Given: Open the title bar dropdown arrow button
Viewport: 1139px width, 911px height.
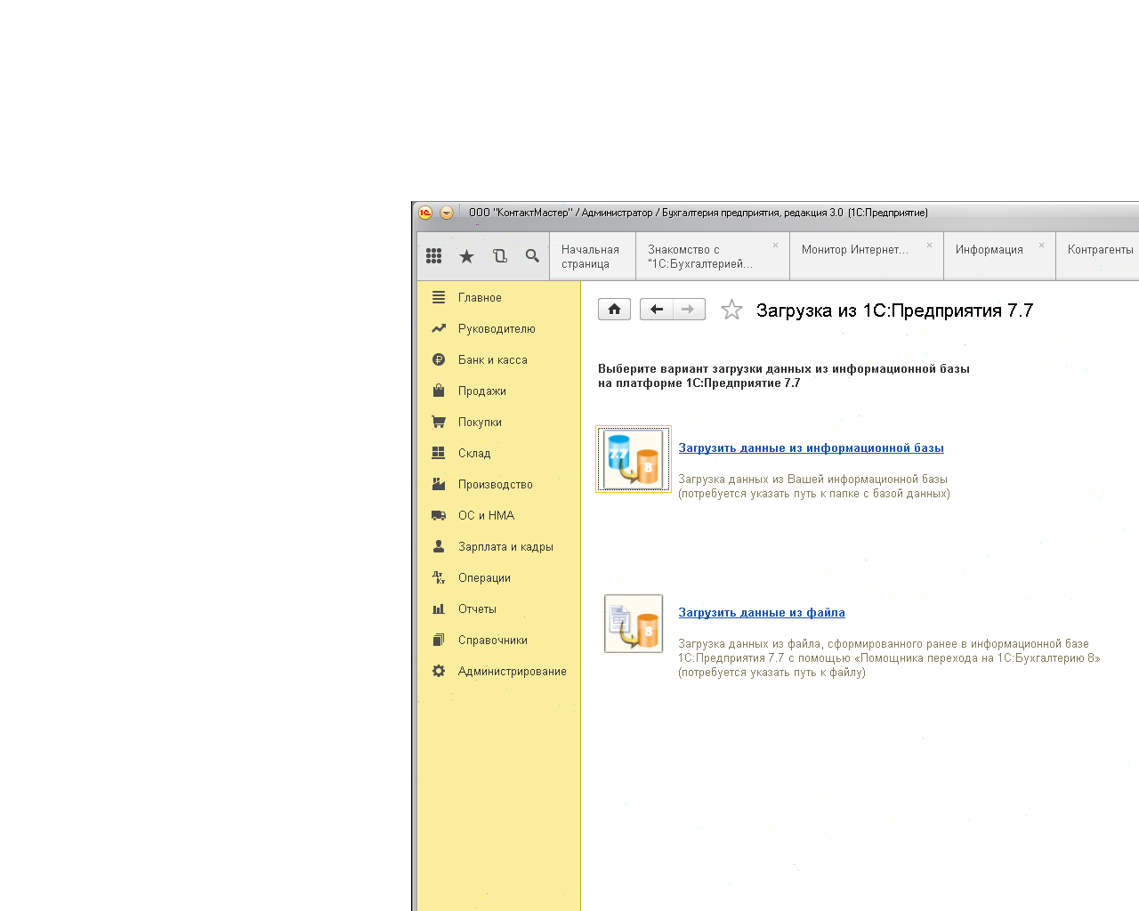Looking at the screenshot, I should pyautogui.click(x=447, y=213).
